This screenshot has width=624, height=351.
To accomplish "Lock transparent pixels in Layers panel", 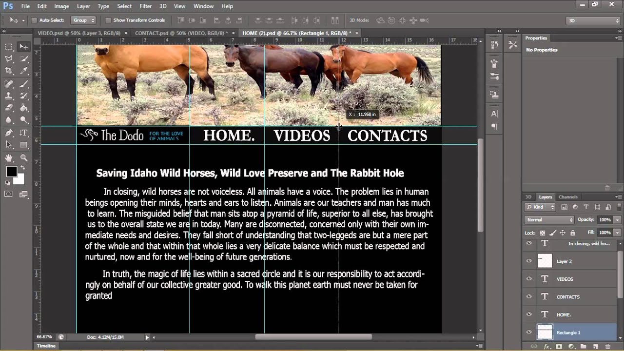I will click(x=542, y=233).
